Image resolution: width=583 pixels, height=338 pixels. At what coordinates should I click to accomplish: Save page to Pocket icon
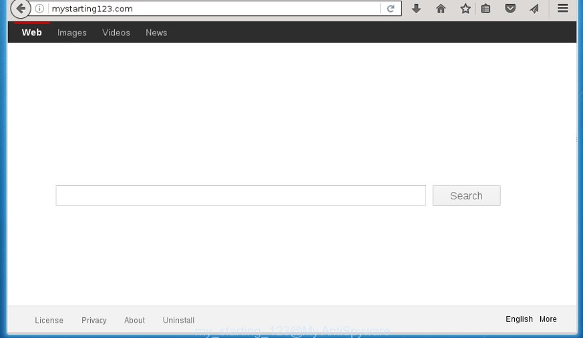pos(510,9)
